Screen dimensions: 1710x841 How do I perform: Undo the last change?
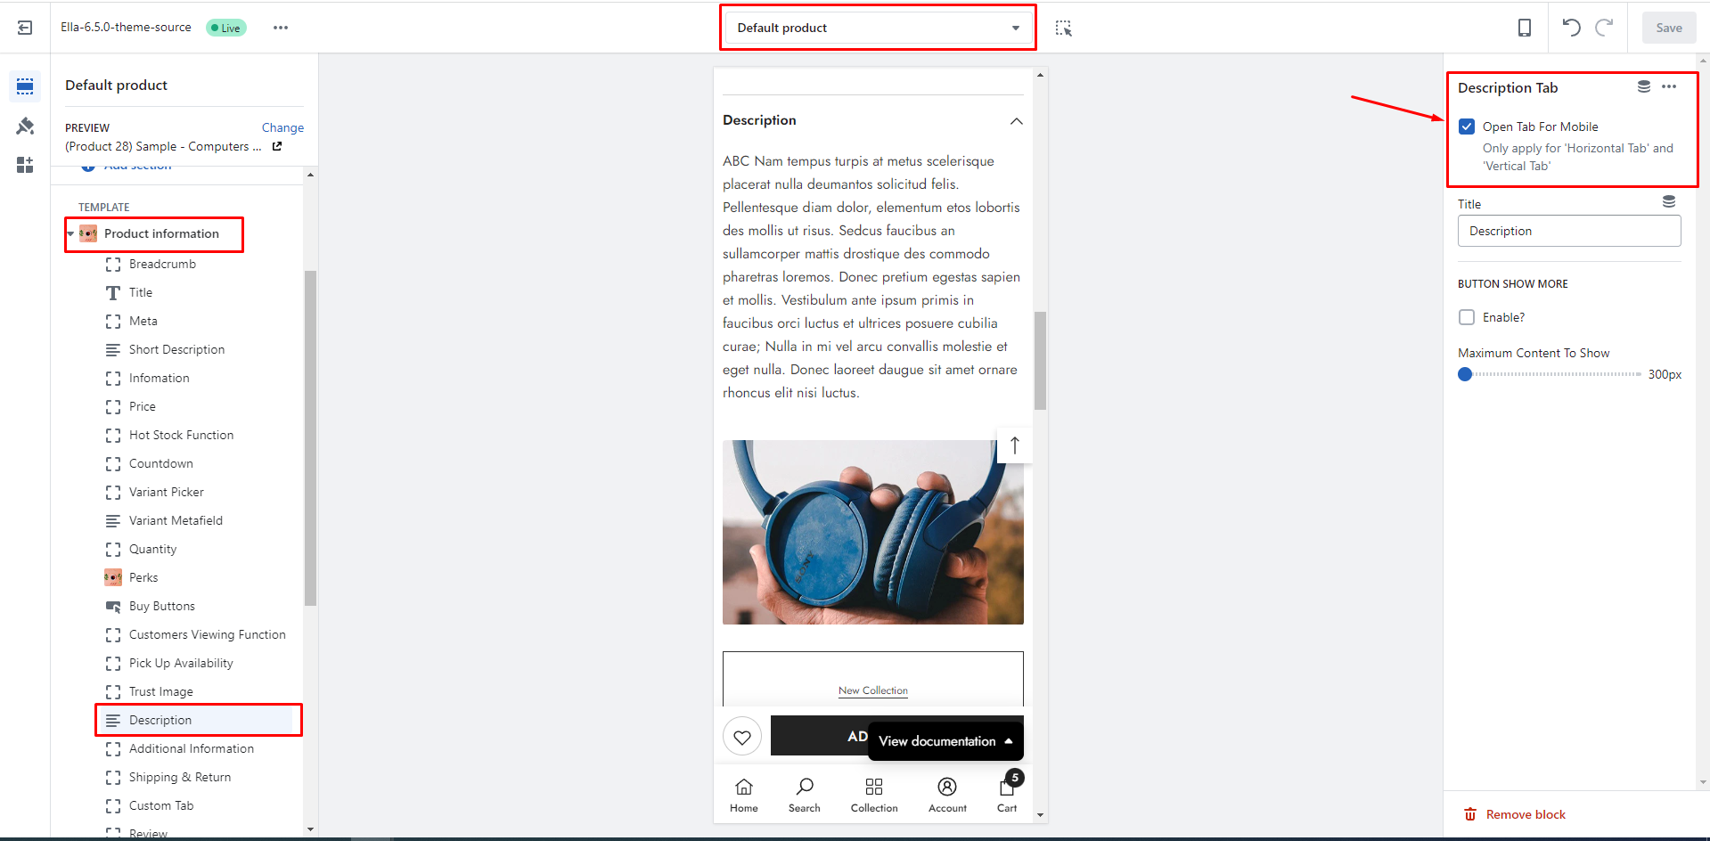1572,28
